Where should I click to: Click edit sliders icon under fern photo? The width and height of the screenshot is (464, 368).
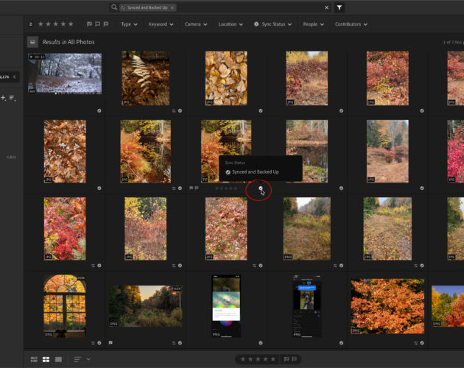[x=174, y=111]
